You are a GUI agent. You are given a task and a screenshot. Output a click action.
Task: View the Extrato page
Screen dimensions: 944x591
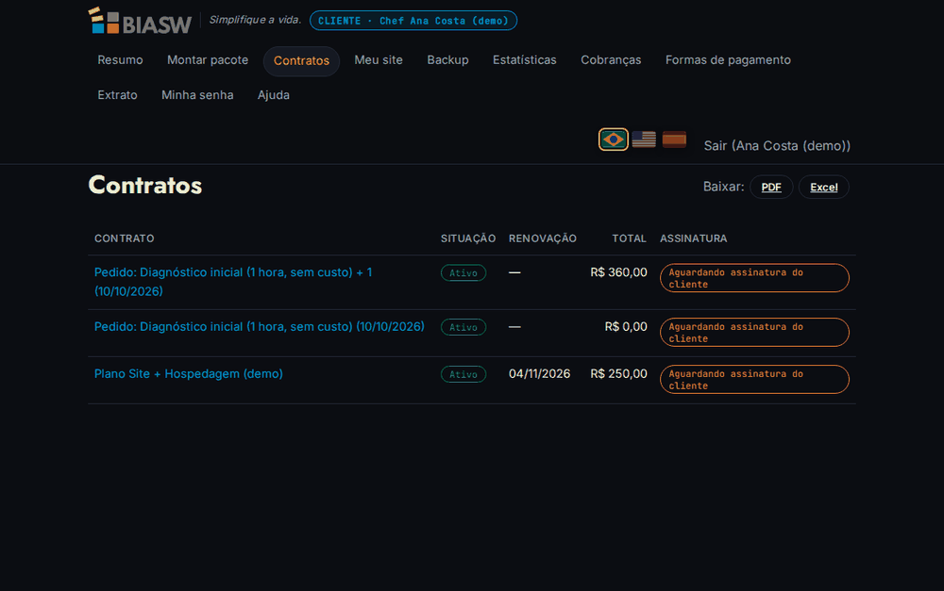117,95
